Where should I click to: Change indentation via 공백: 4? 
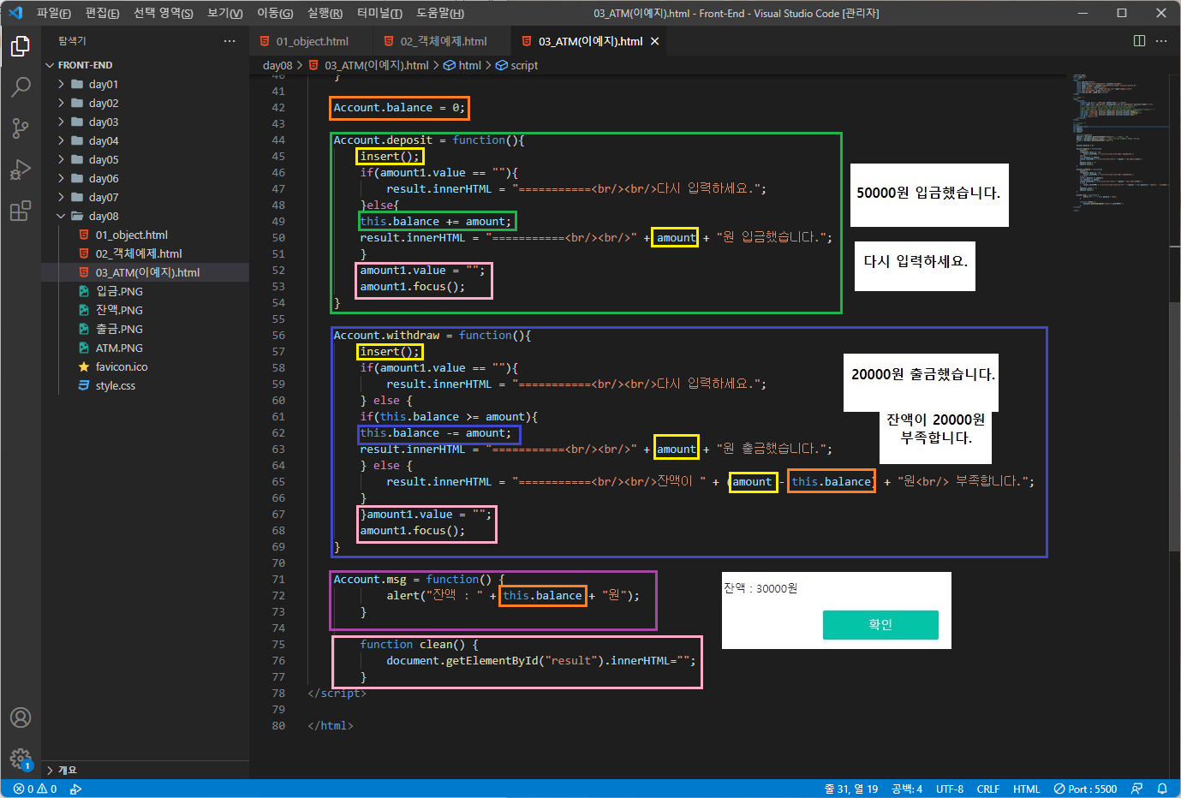coord(907,789)
